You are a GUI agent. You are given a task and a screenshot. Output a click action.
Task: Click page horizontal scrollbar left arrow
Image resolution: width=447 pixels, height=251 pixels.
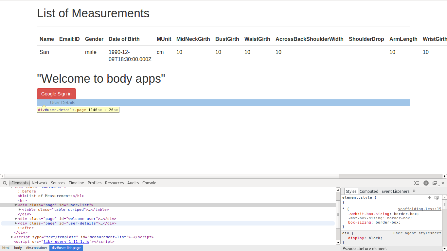point(2,176)
